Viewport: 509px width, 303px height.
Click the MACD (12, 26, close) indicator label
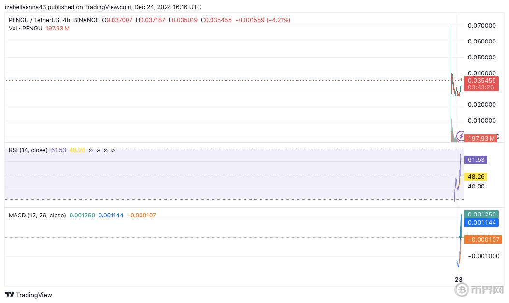click(x=37, y=216)
